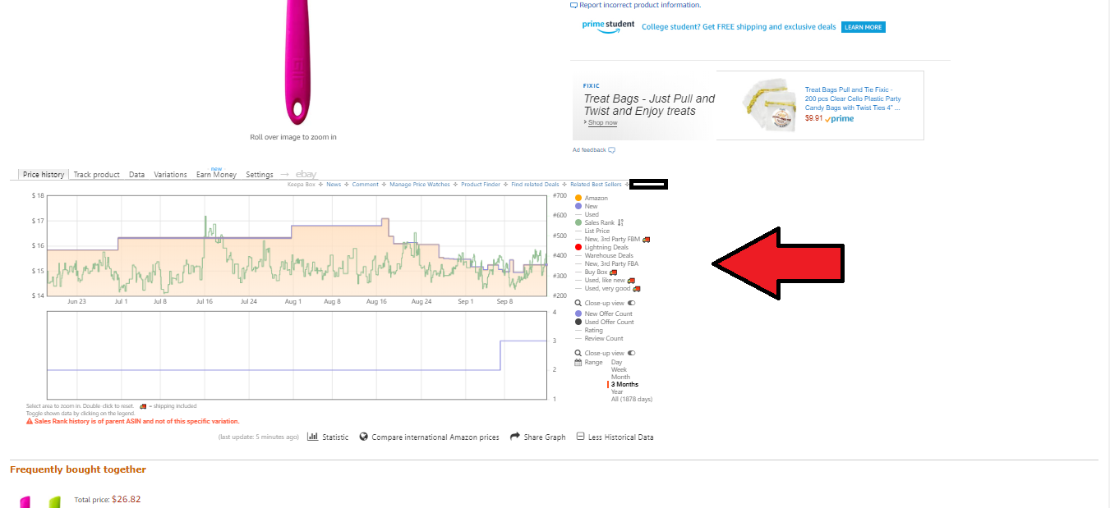
Task: Click the orange Amazon legend color dot
Action: pyautogui.click(x=578, y=198)
